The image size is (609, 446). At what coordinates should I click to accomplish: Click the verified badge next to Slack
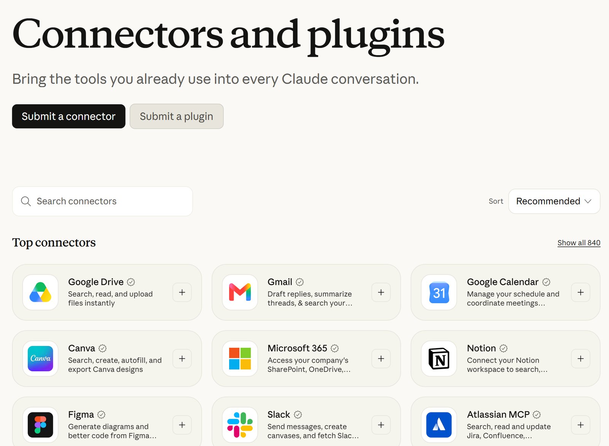(298, 414)
